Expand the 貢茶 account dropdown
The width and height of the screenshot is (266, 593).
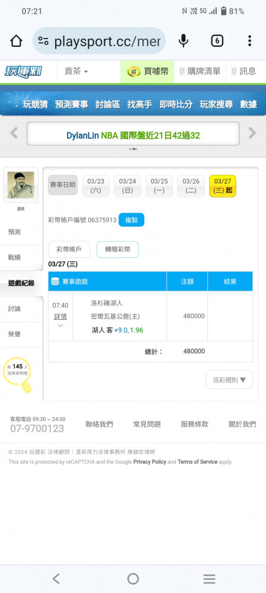[x=76, y=71]
